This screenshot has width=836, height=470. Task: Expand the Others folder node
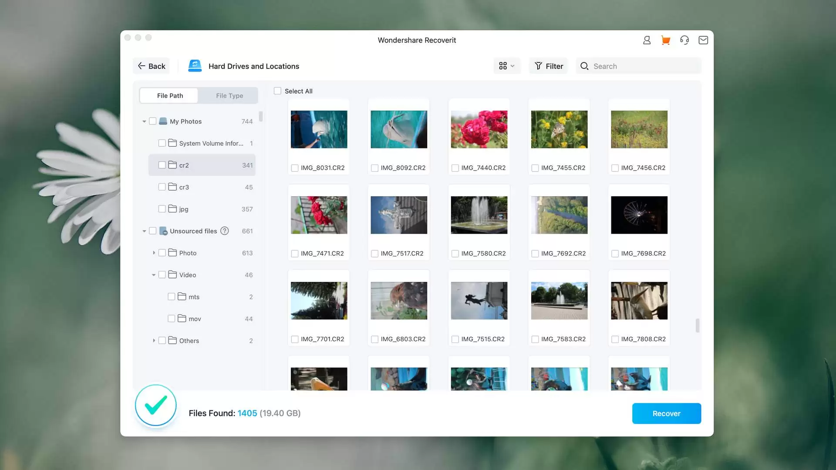(154, 341)
